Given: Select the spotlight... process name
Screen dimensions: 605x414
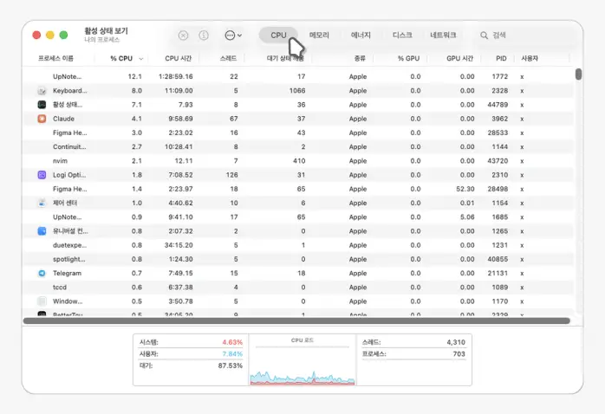Looking at the screenshot, I should pos(68,259).
